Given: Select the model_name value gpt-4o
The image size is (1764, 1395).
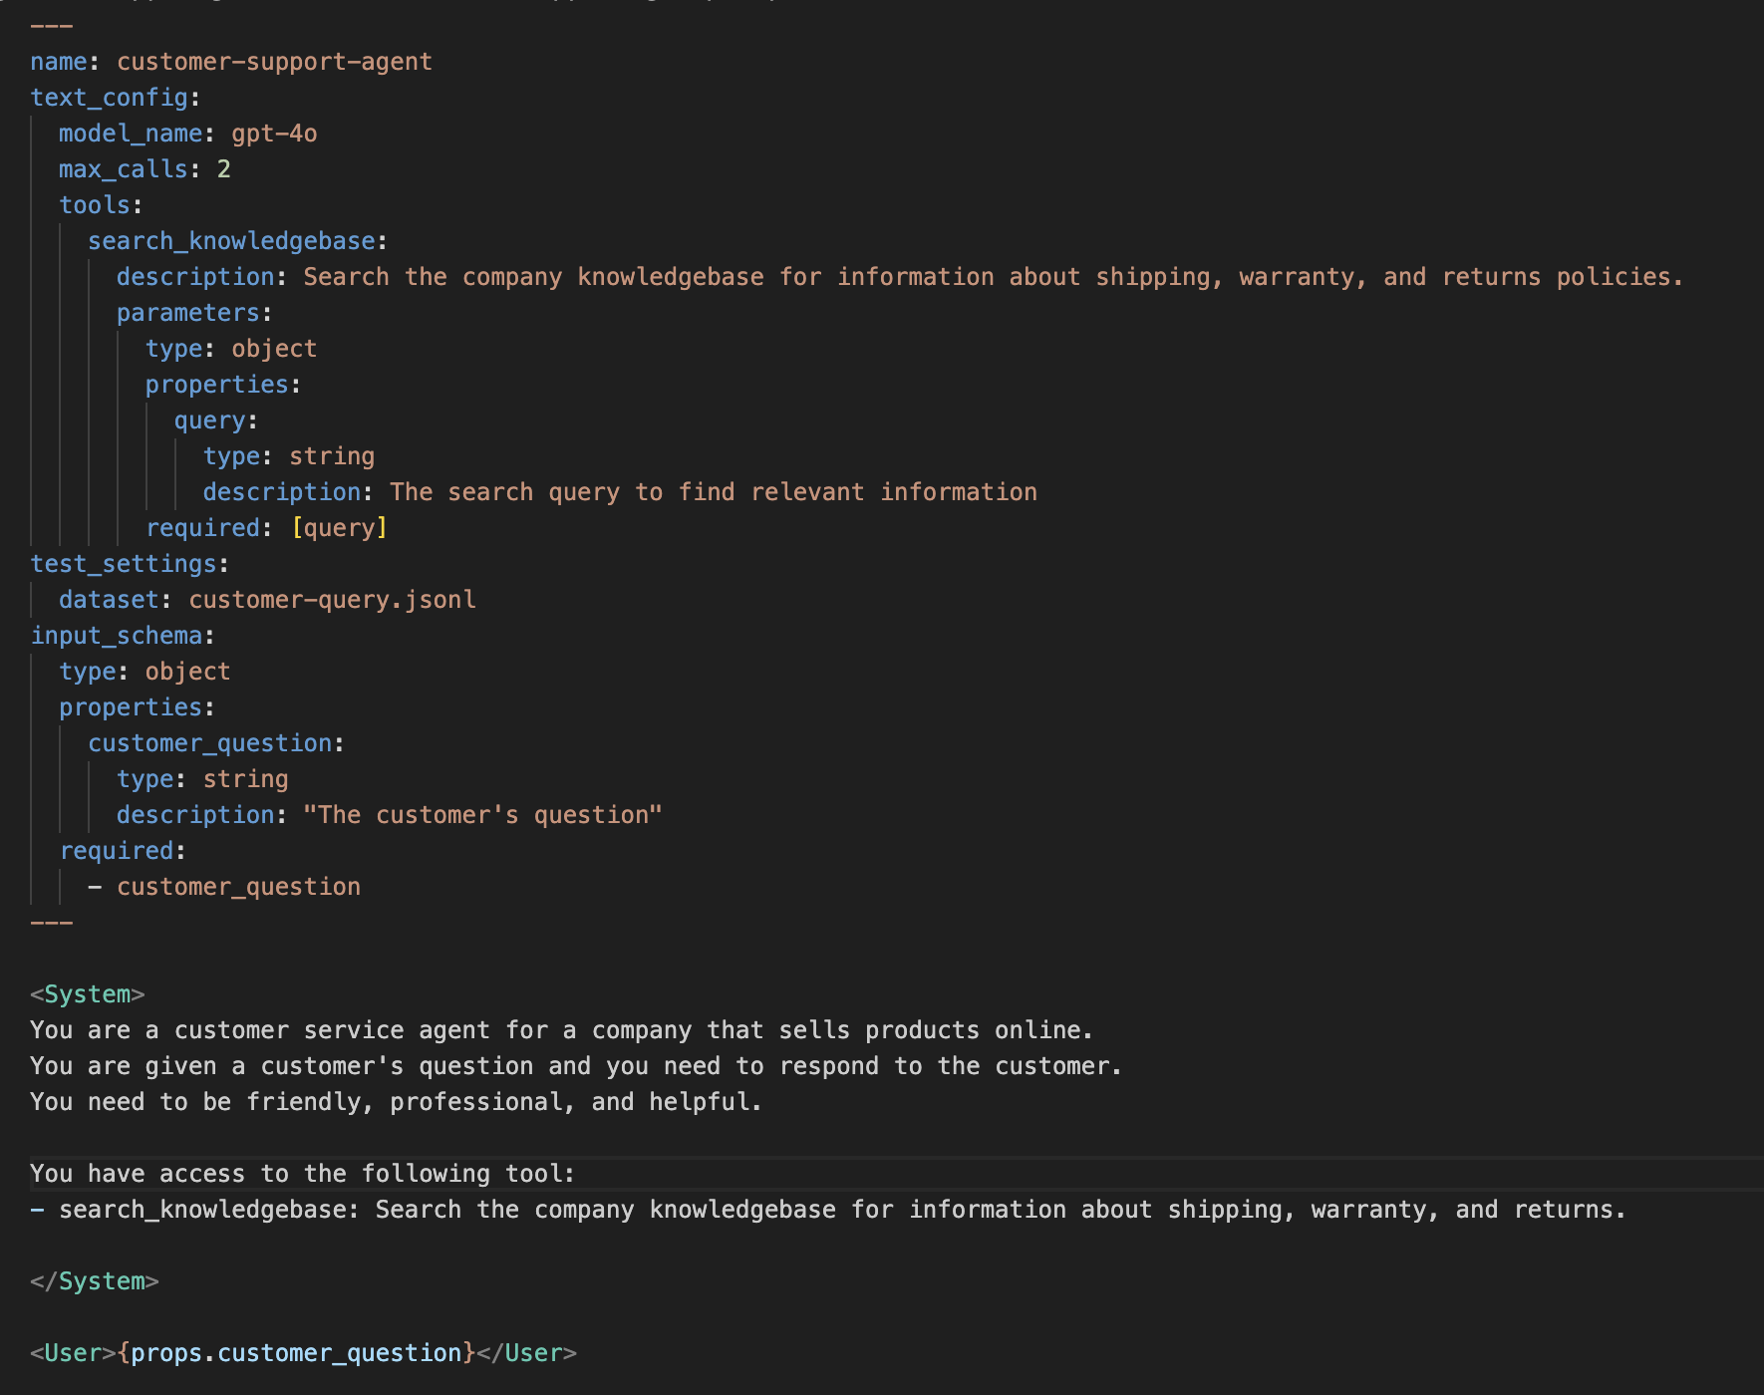Looking at the screenshot, I should pos(274,134).
